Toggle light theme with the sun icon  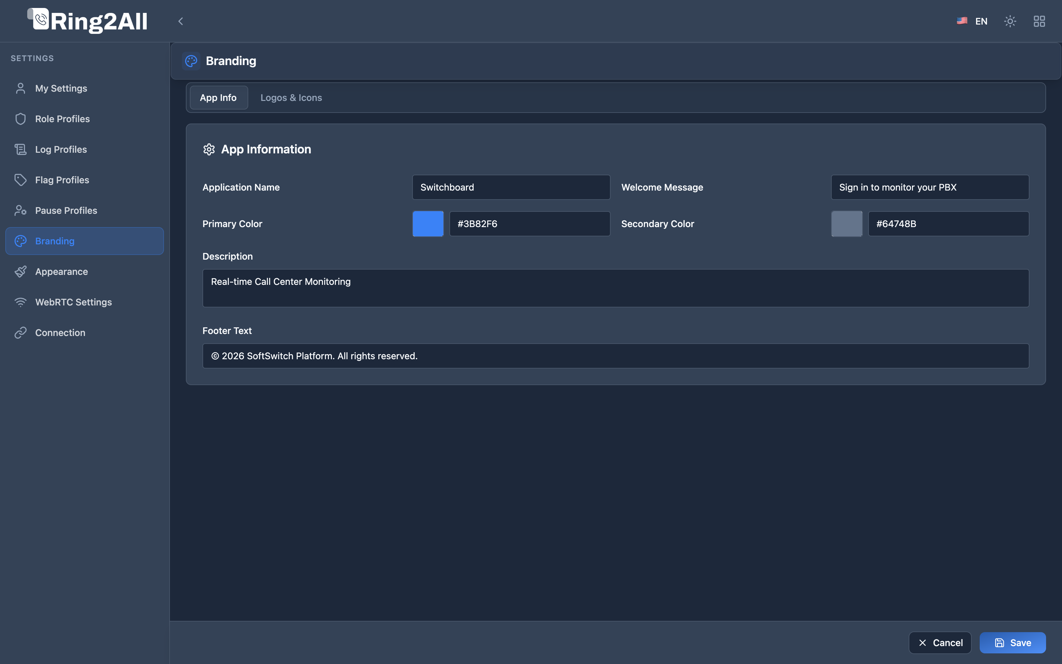pos(1010,21)
